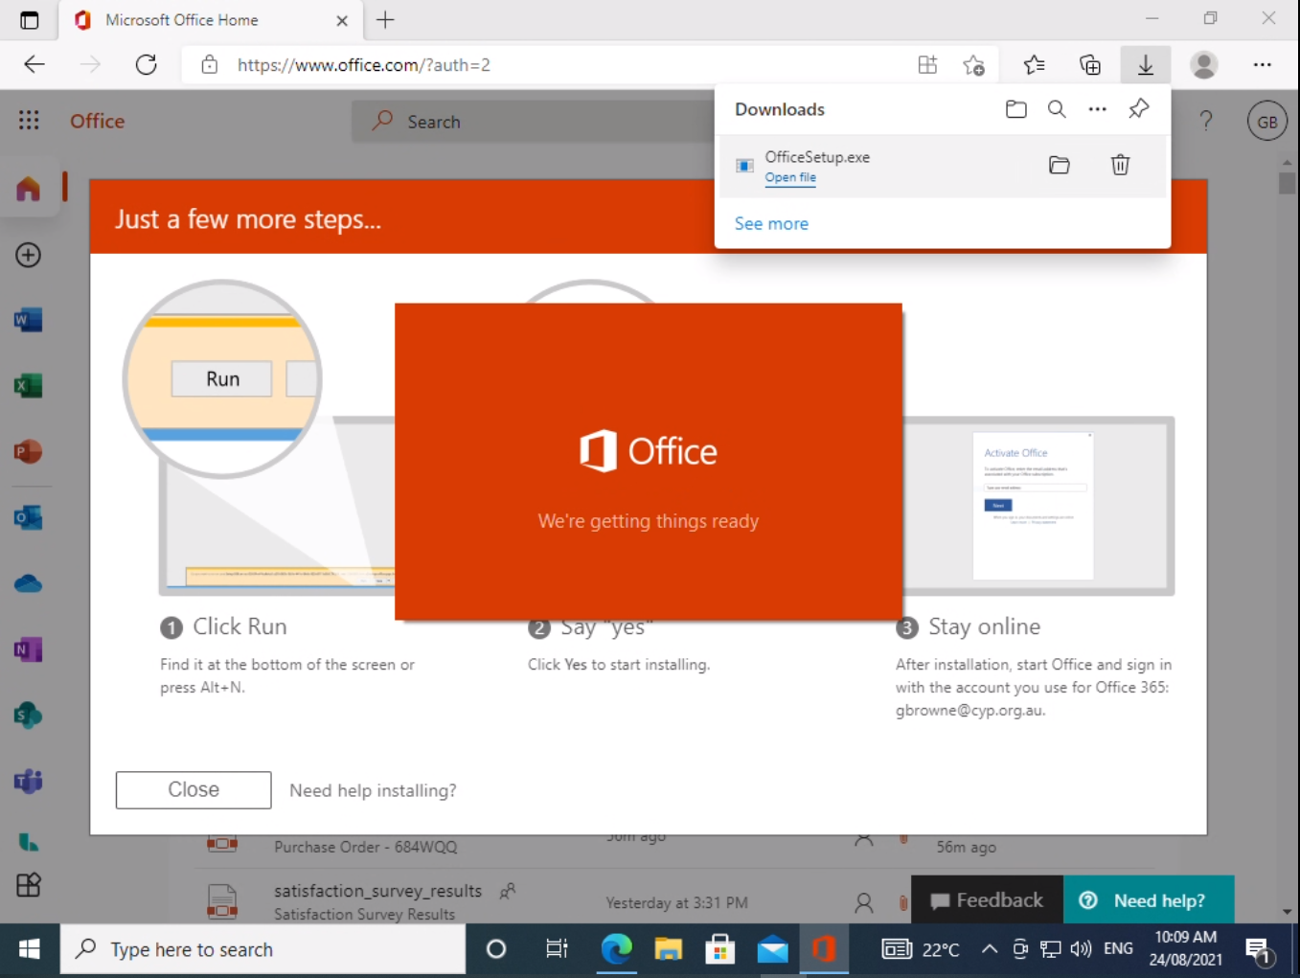Show OfficeSetup.exe in folder
This screenshot has height=978, width=1300.
(x=1060, y=165)
